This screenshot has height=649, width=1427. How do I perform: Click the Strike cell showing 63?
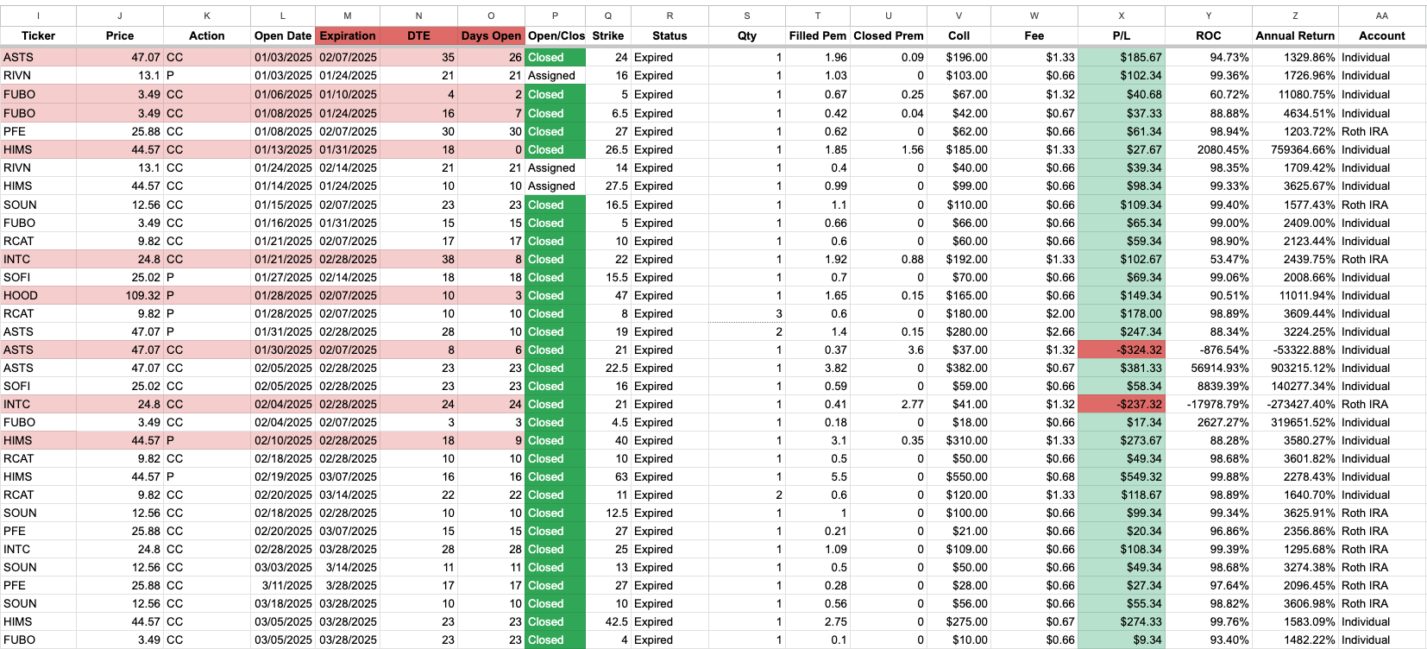(x=608, y=476)
